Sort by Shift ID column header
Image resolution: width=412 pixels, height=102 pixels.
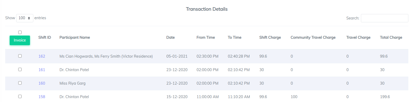click(x=45, y=37)
